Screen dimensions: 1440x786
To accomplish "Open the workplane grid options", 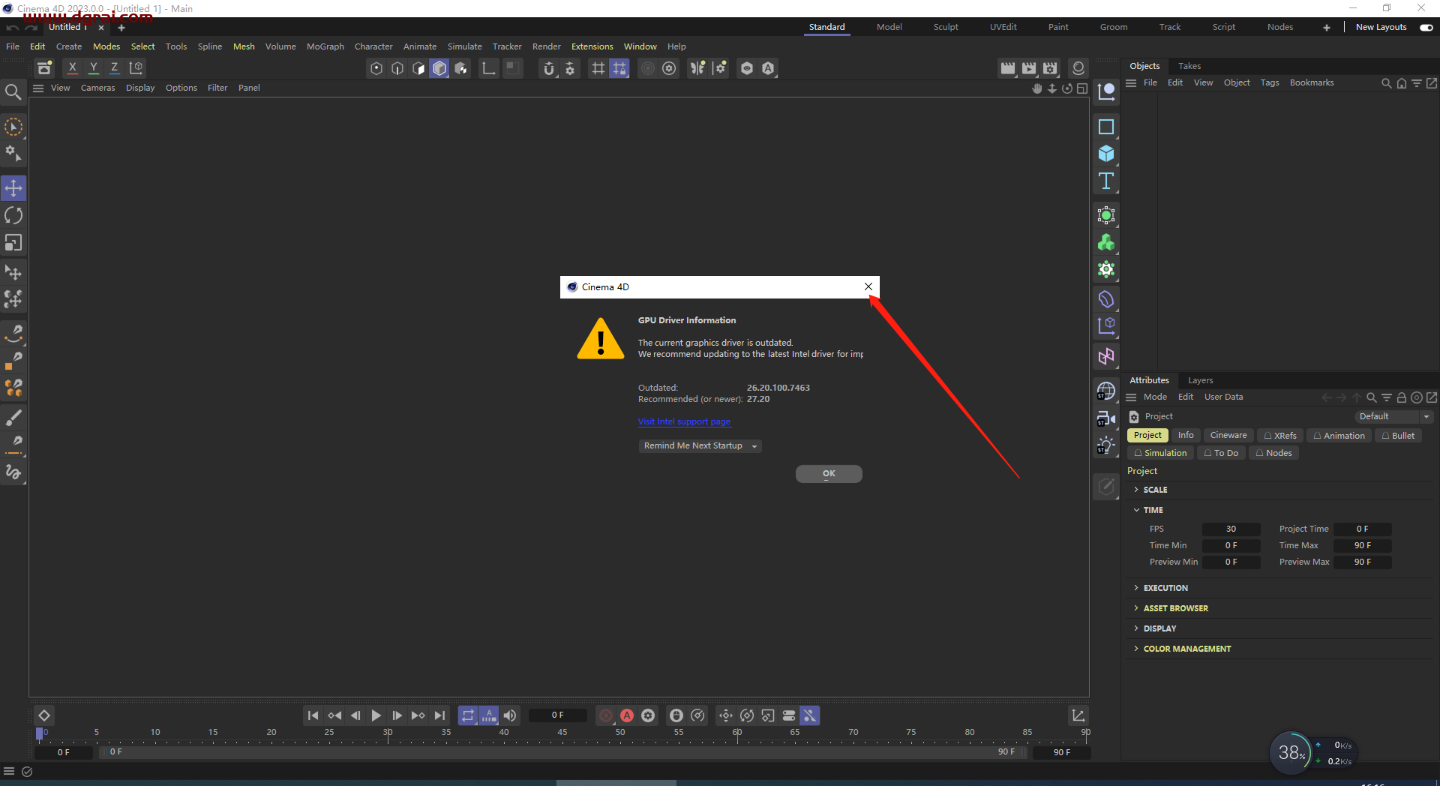I will pyautogui.click(x=598, y=68).
